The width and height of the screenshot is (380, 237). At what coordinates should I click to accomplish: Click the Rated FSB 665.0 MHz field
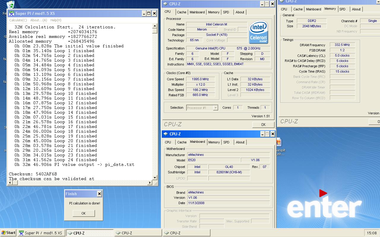pos(201,95)
